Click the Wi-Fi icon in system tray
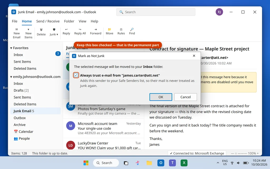 tap(232, 163)
